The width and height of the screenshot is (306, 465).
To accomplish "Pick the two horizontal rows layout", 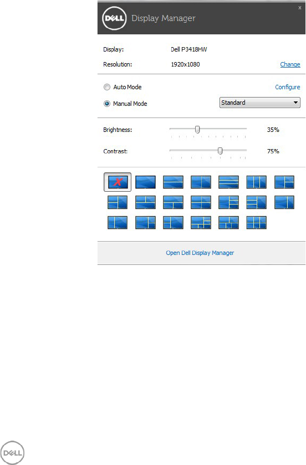I will (x=173, y=182).
